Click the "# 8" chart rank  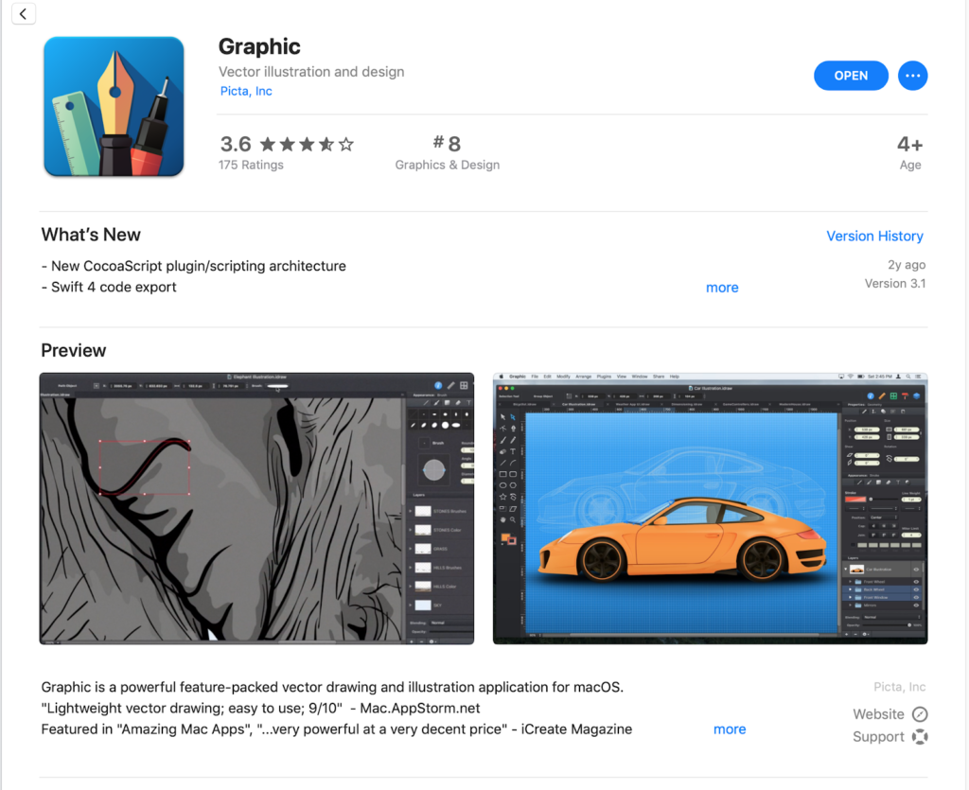[447, 144]
